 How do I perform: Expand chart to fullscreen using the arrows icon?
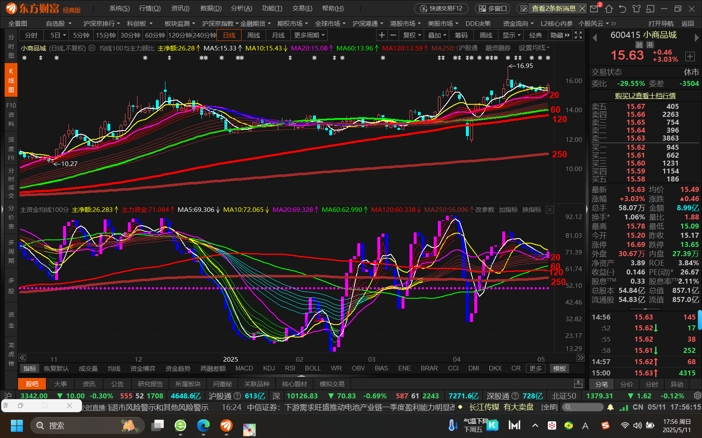click(x=578, y=35)
